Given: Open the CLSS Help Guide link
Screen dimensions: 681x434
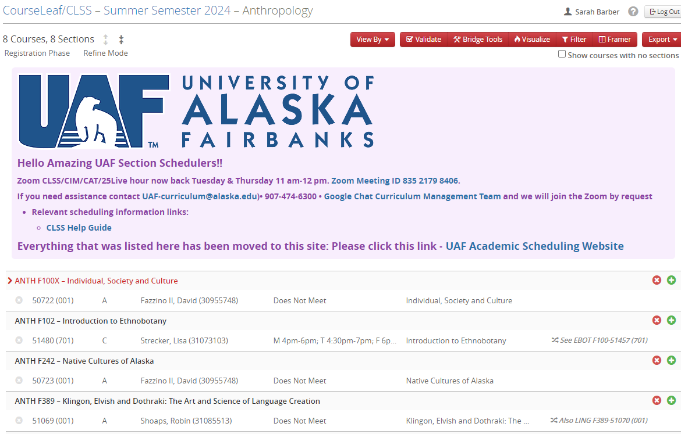Looking at the screenshot, I should pyautogui.click(x=79, y=228).
